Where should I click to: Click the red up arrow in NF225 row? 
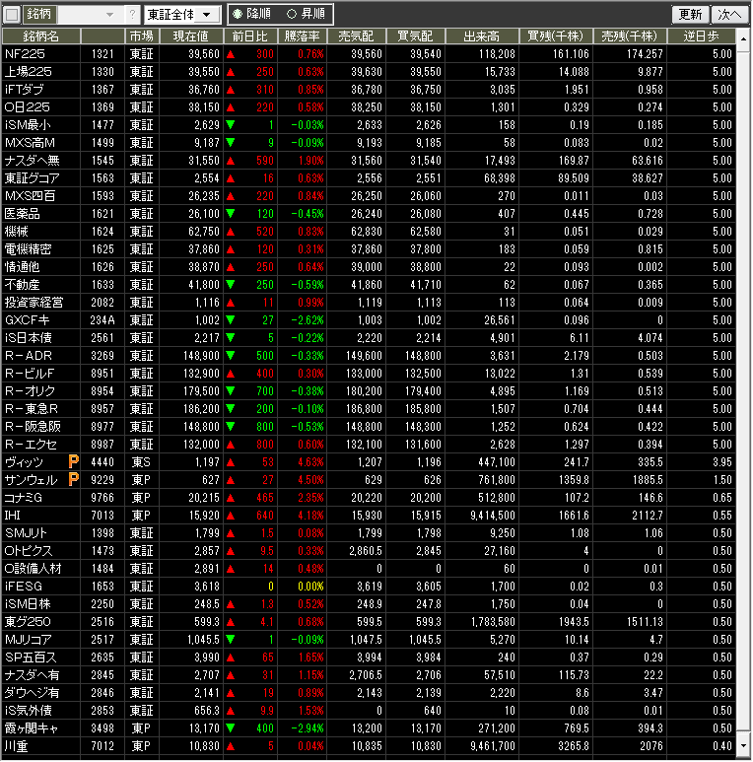pyautogui.click(x=231, y=54)
